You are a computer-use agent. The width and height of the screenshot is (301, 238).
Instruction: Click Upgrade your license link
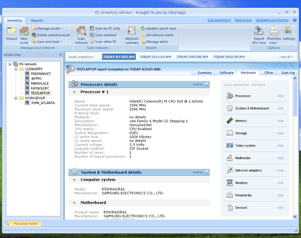click(272, 20)
